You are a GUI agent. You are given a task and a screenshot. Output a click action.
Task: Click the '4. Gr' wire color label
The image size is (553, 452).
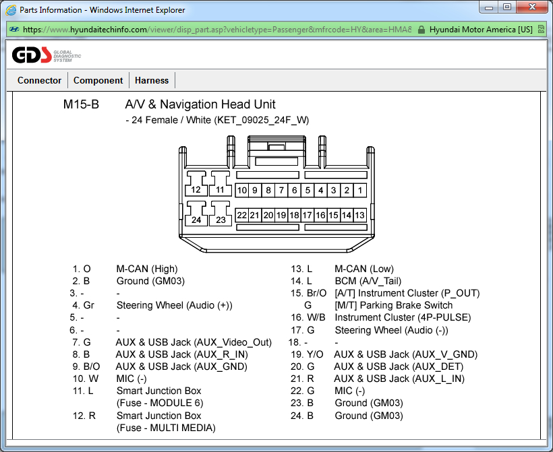tap(84, 305)
